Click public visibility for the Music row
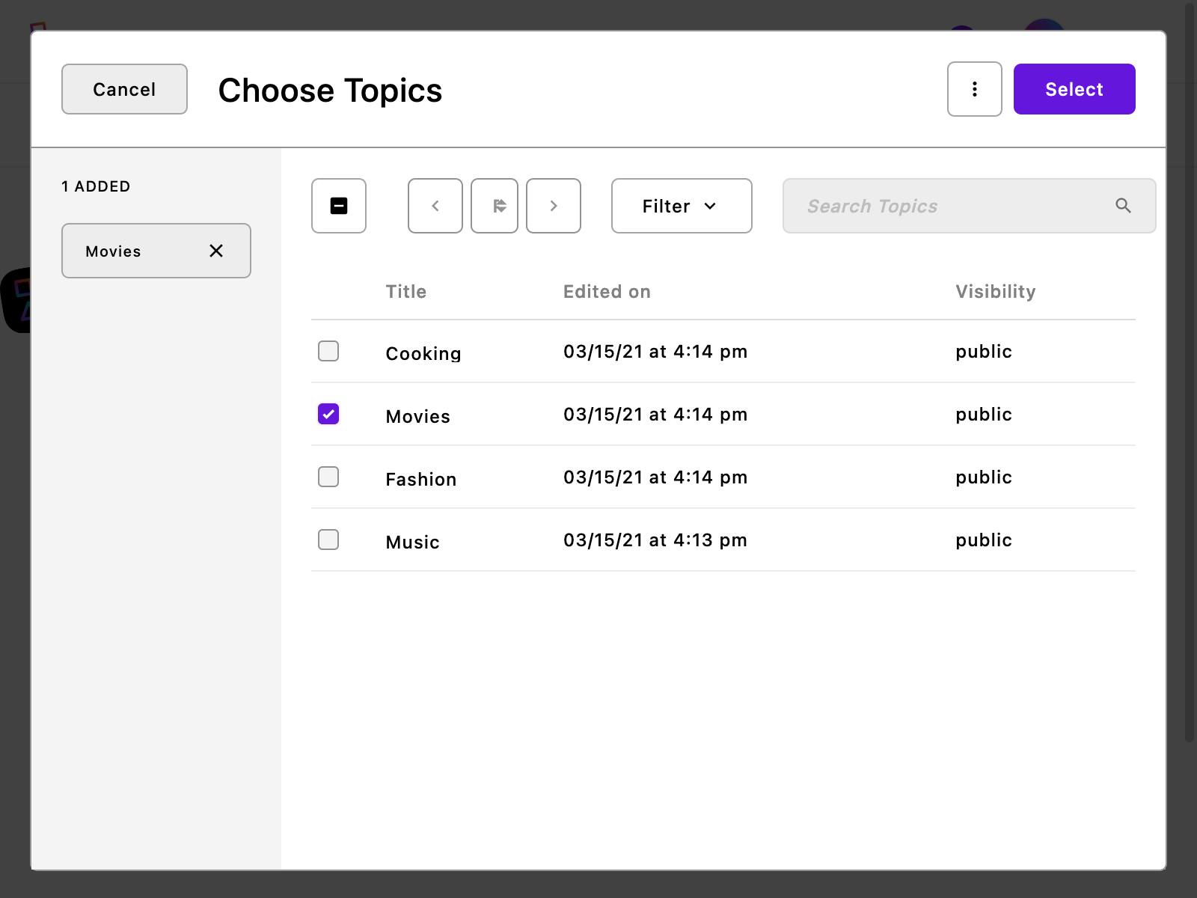Viewport: 1197px width, 898px height. 982,540
